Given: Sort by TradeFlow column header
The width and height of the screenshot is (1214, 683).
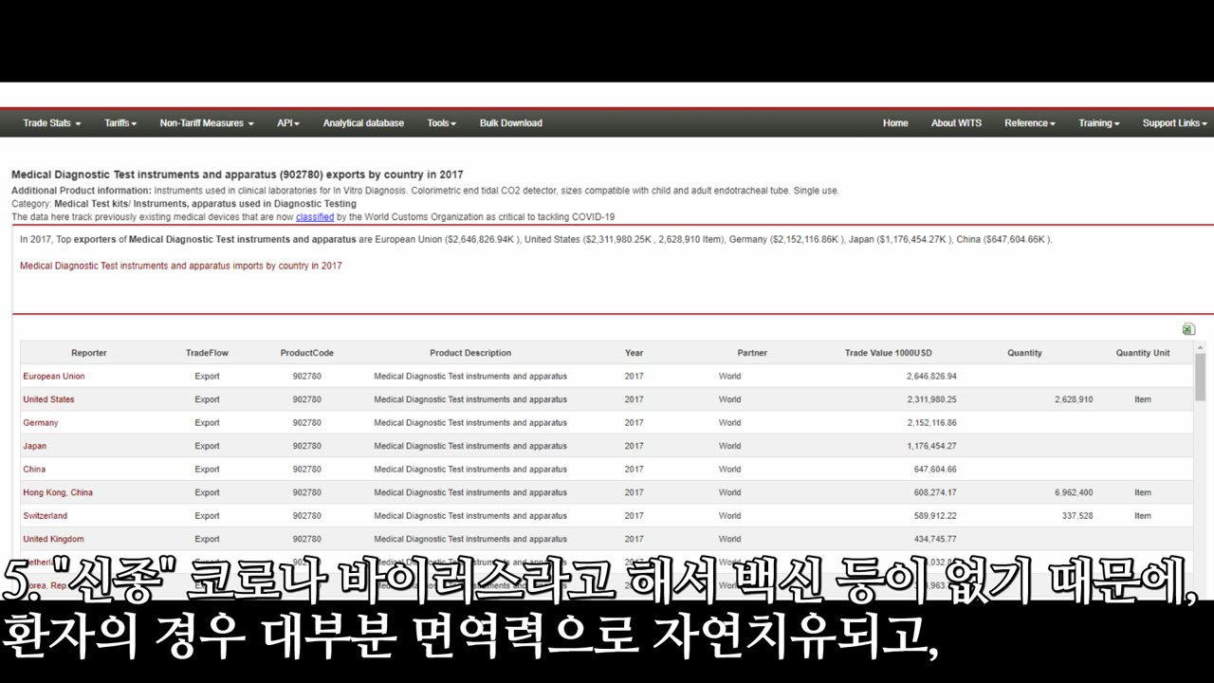Looking at the screenshot, I should 207,353.
